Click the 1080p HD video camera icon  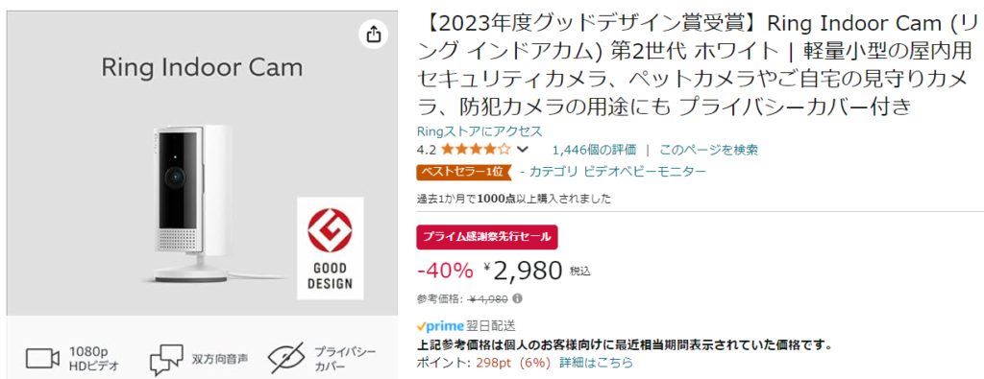point(42,359)
